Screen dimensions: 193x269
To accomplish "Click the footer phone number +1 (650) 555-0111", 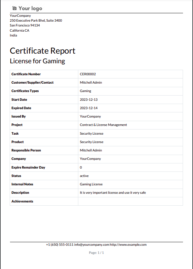I will pyautogui.click(x=60, y=245).
